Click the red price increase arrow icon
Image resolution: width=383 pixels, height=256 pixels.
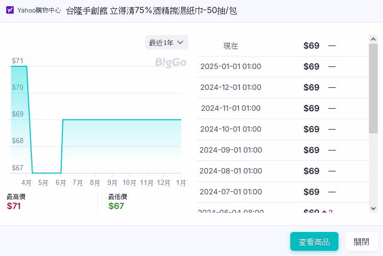324,212
